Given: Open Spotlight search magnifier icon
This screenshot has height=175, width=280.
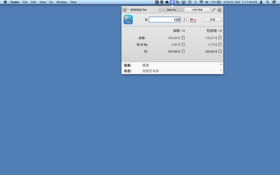Looking at the screenshot, I should pos(267,2).
